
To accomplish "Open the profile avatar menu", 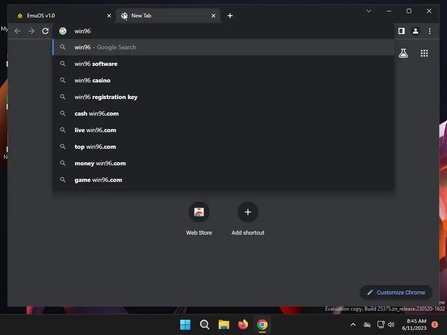I will [x=416, y=31].
